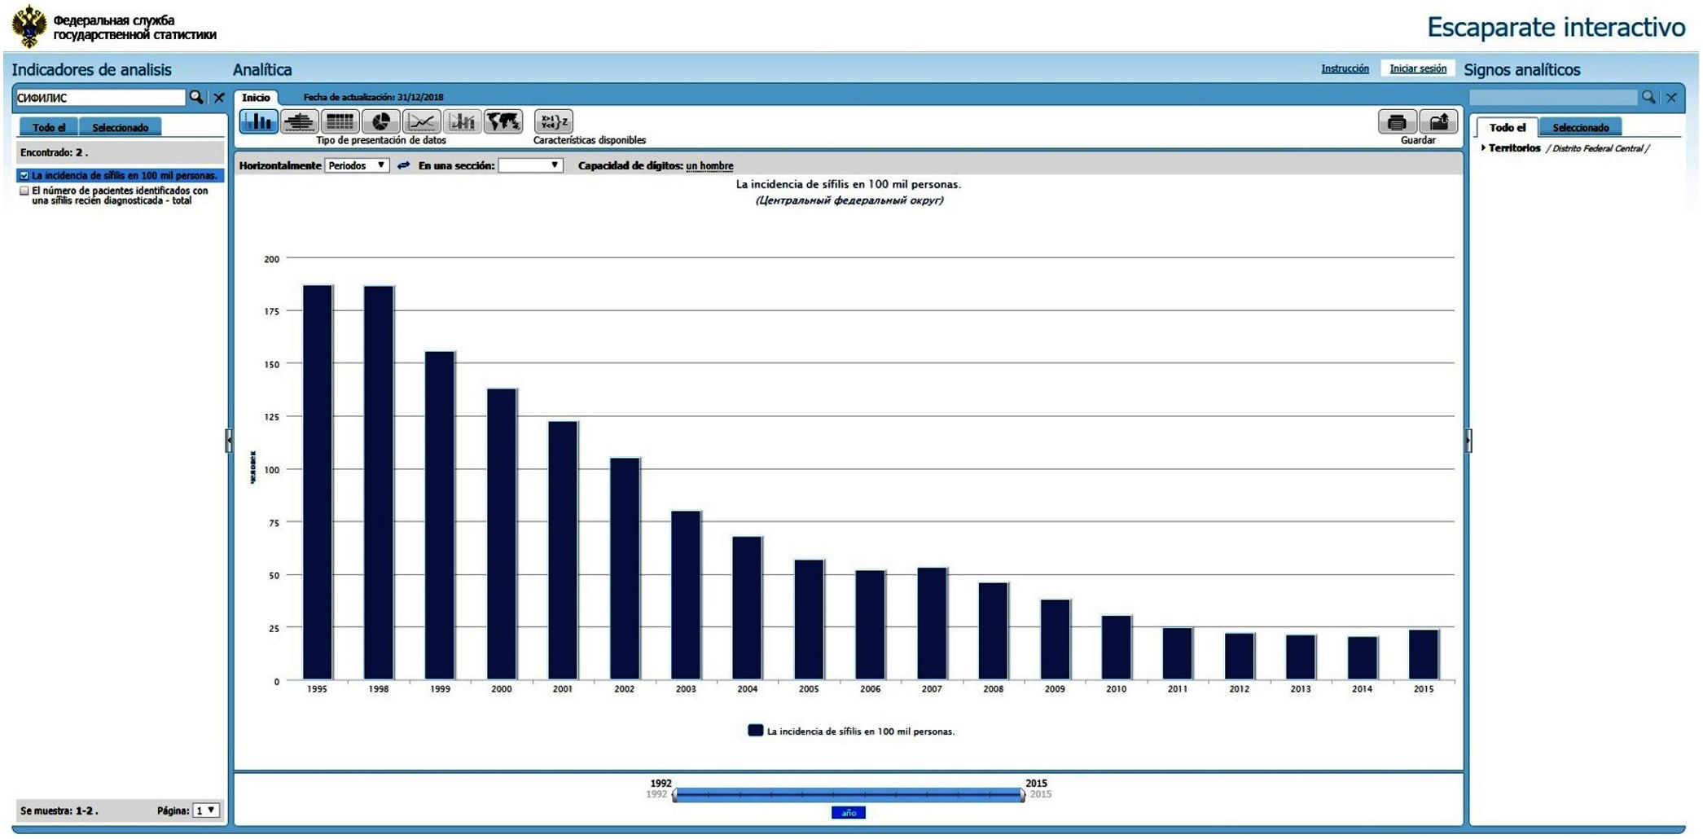Expand the Territorios tree node
This screenshot has height=839, width=1703.
[1483, 148]
